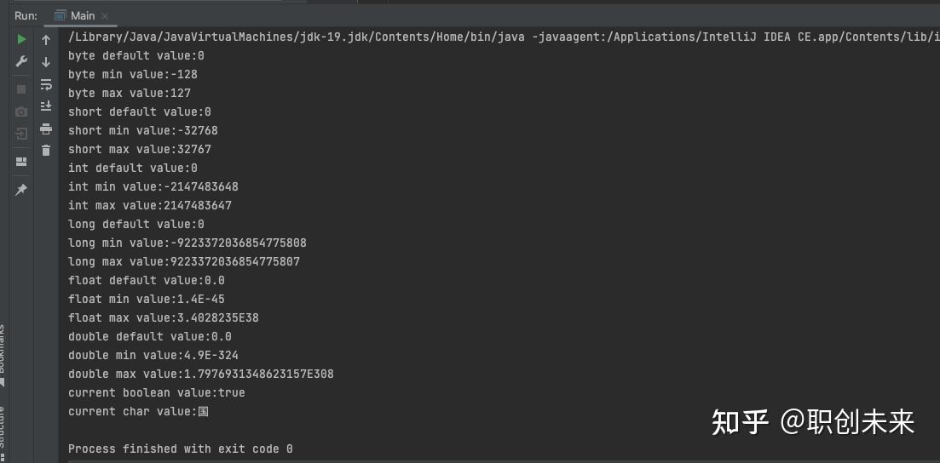
Task: Click the Exit icon below the camera
Action: point(21,134)
